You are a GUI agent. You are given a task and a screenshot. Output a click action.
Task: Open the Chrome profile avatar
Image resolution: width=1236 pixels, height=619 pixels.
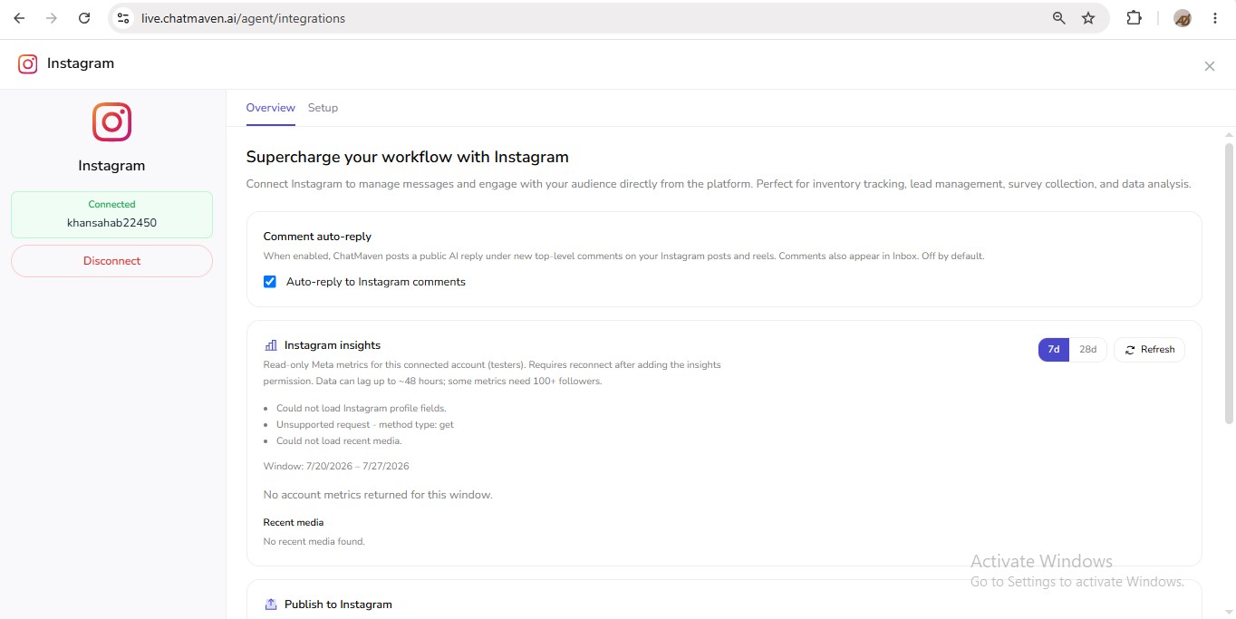(x=1182, y=18)
